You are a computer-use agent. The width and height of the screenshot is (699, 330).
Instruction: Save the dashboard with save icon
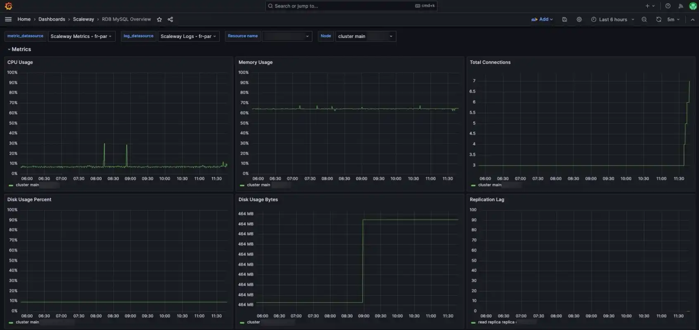pos(564,19)
